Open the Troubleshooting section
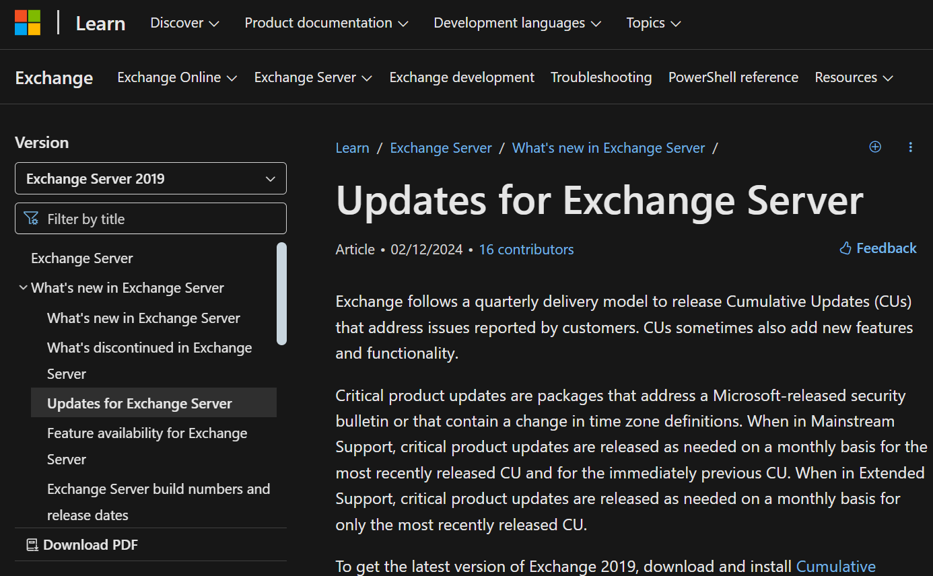 pos(601,77)
